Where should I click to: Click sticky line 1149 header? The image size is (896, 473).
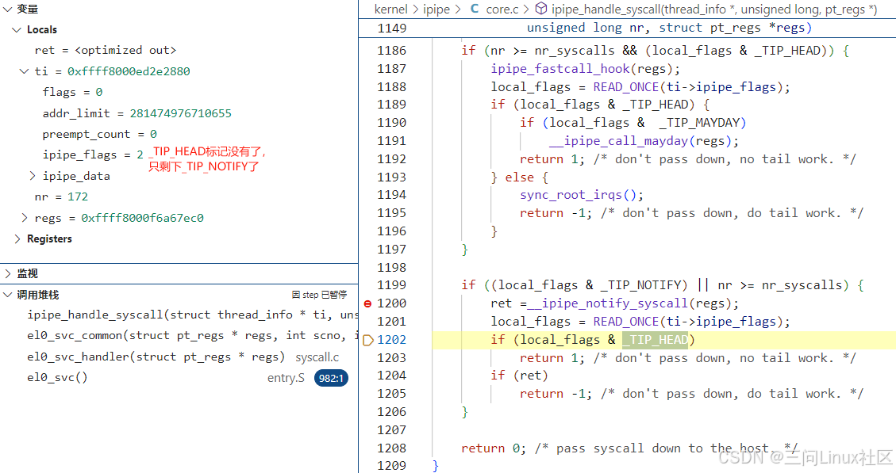[x=628, y=28]
